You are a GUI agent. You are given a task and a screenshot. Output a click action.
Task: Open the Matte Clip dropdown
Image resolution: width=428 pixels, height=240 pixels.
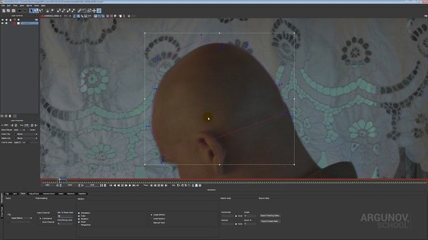pyautogui.click(x=26, y=138)
